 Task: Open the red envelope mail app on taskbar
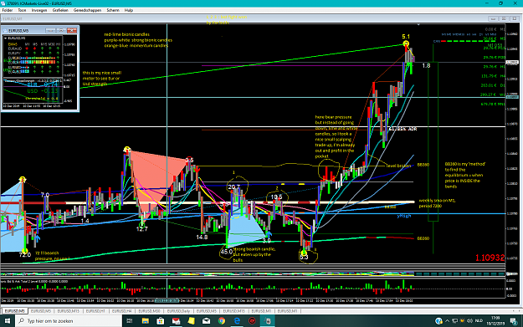point(176,320)
